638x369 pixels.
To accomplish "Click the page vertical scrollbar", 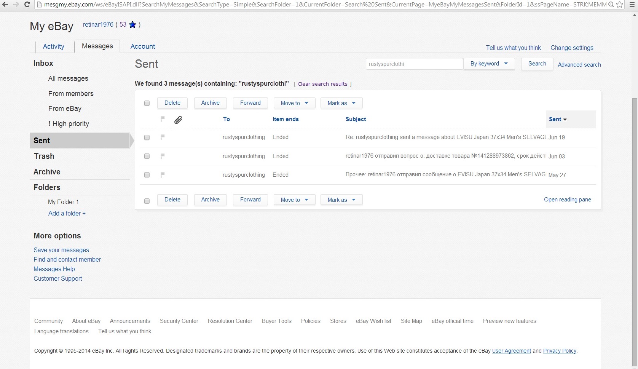I will tap(635, 228).
